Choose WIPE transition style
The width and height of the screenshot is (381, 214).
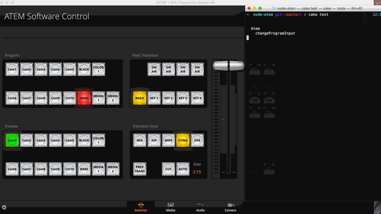[x=169, y=140]
